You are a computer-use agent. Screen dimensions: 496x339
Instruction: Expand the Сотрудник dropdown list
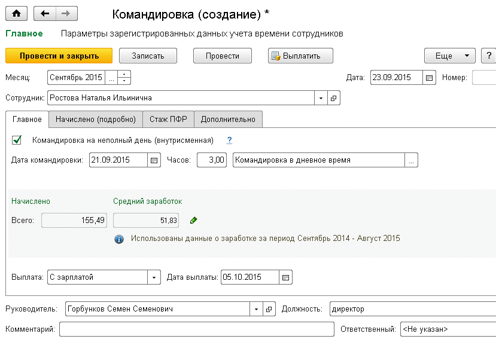click(x=321, y=97)
